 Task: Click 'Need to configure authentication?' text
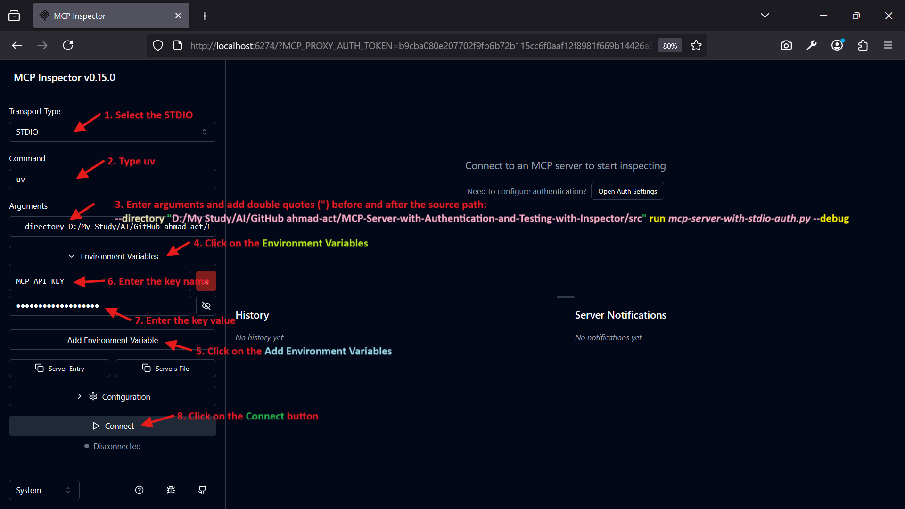[x=527, y=191]
